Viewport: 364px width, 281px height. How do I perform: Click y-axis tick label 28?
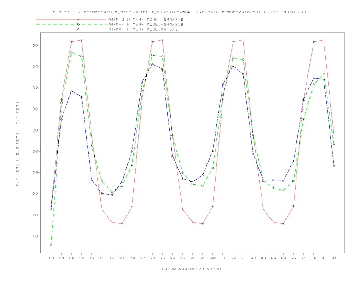(x=35, y=130)
